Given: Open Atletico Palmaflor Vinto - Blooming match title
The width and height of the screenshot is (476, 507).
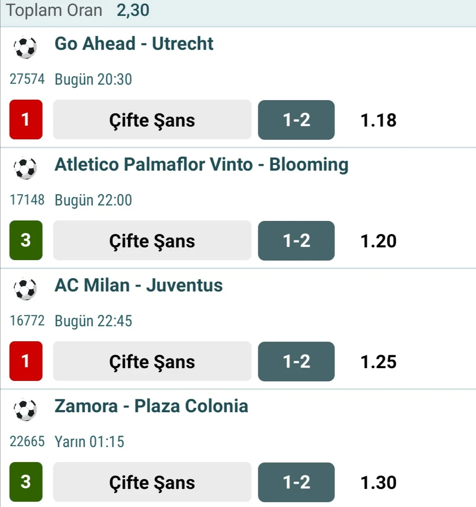Looking at the screenshot, I should [x=201, y=164].
